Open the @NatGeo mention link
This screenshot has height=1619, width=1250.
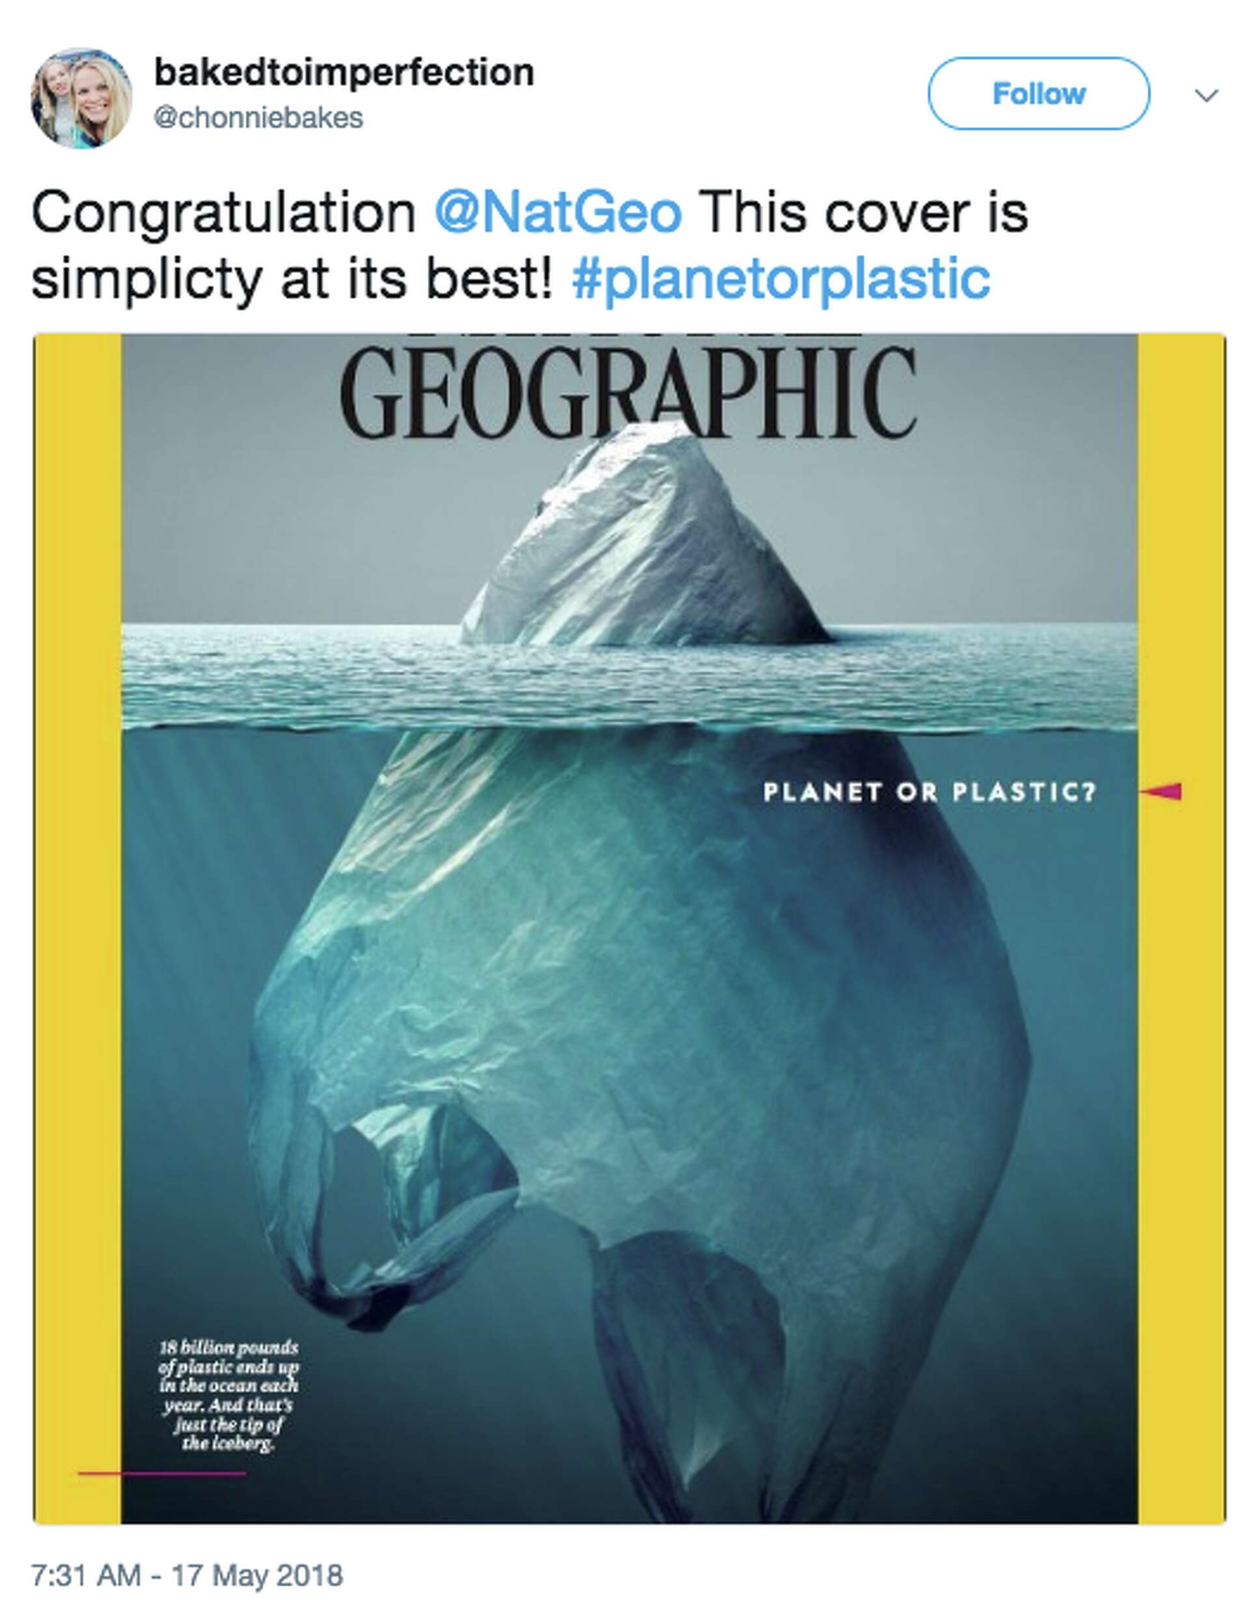tap(557, 213)
